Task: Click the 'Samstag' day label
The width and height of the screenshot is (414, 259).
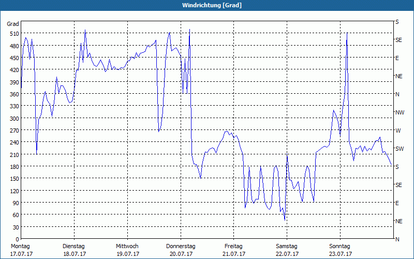Action: coord(287,247)
